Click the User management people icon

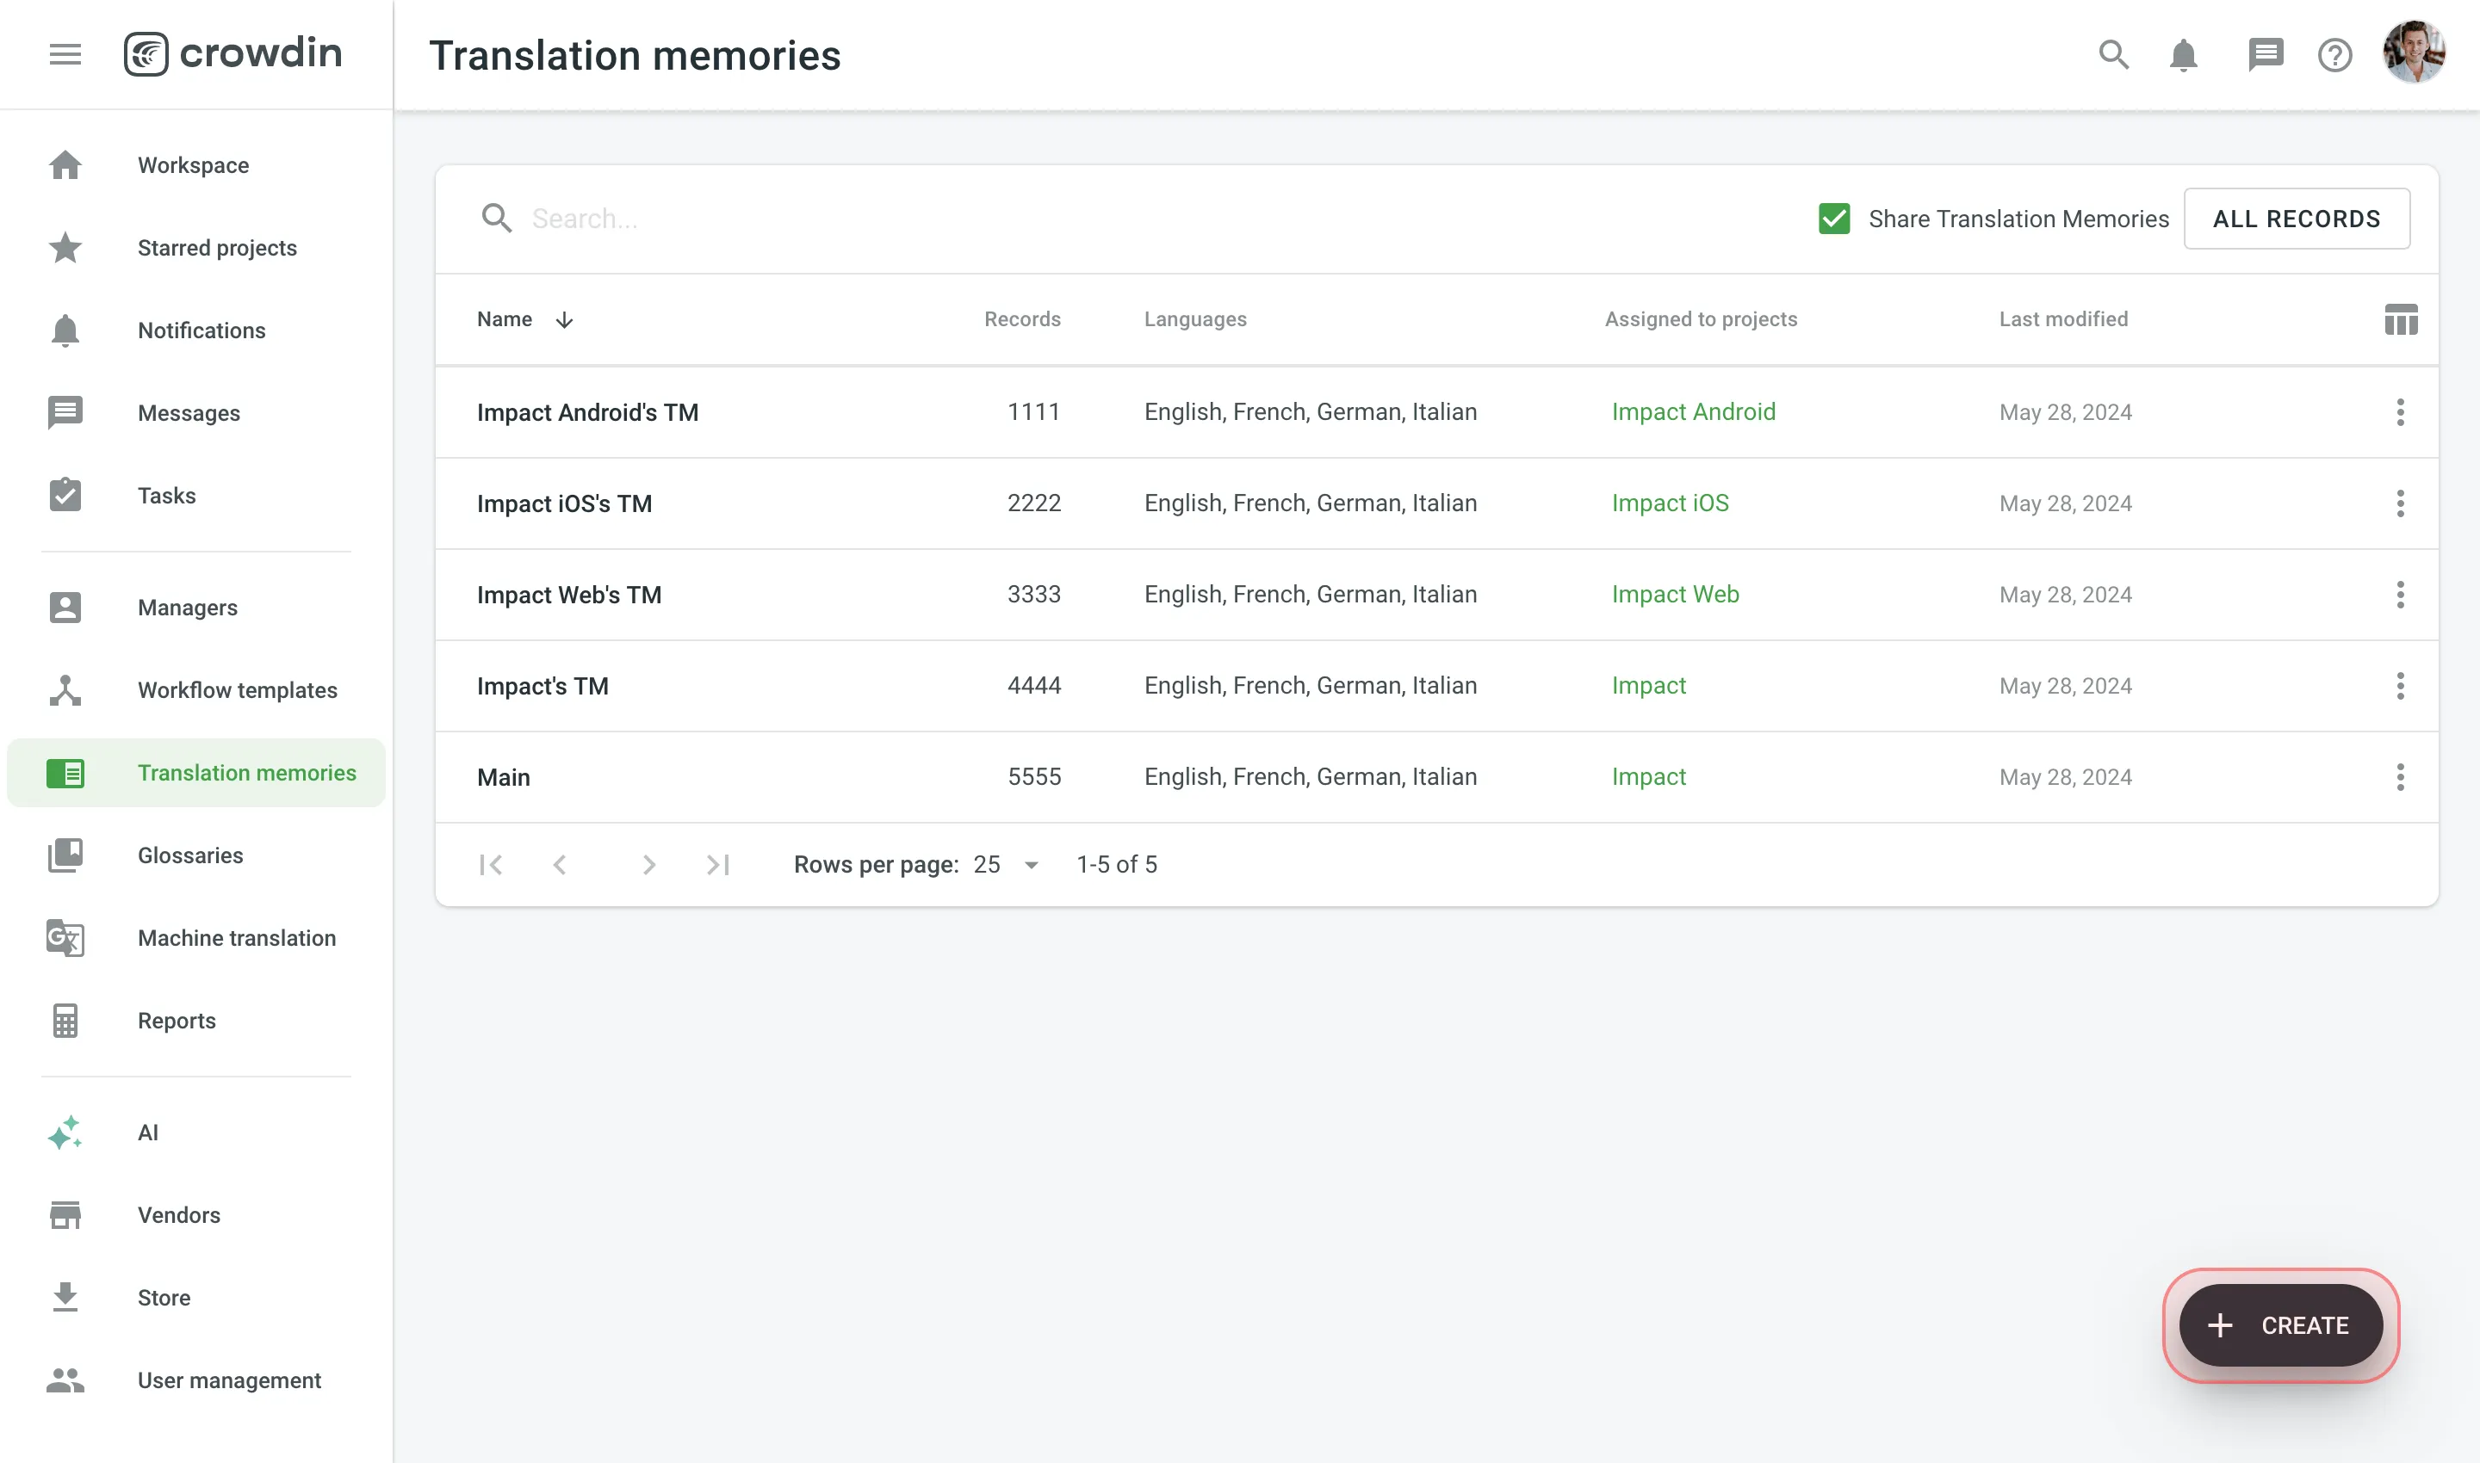point(65,1380)
